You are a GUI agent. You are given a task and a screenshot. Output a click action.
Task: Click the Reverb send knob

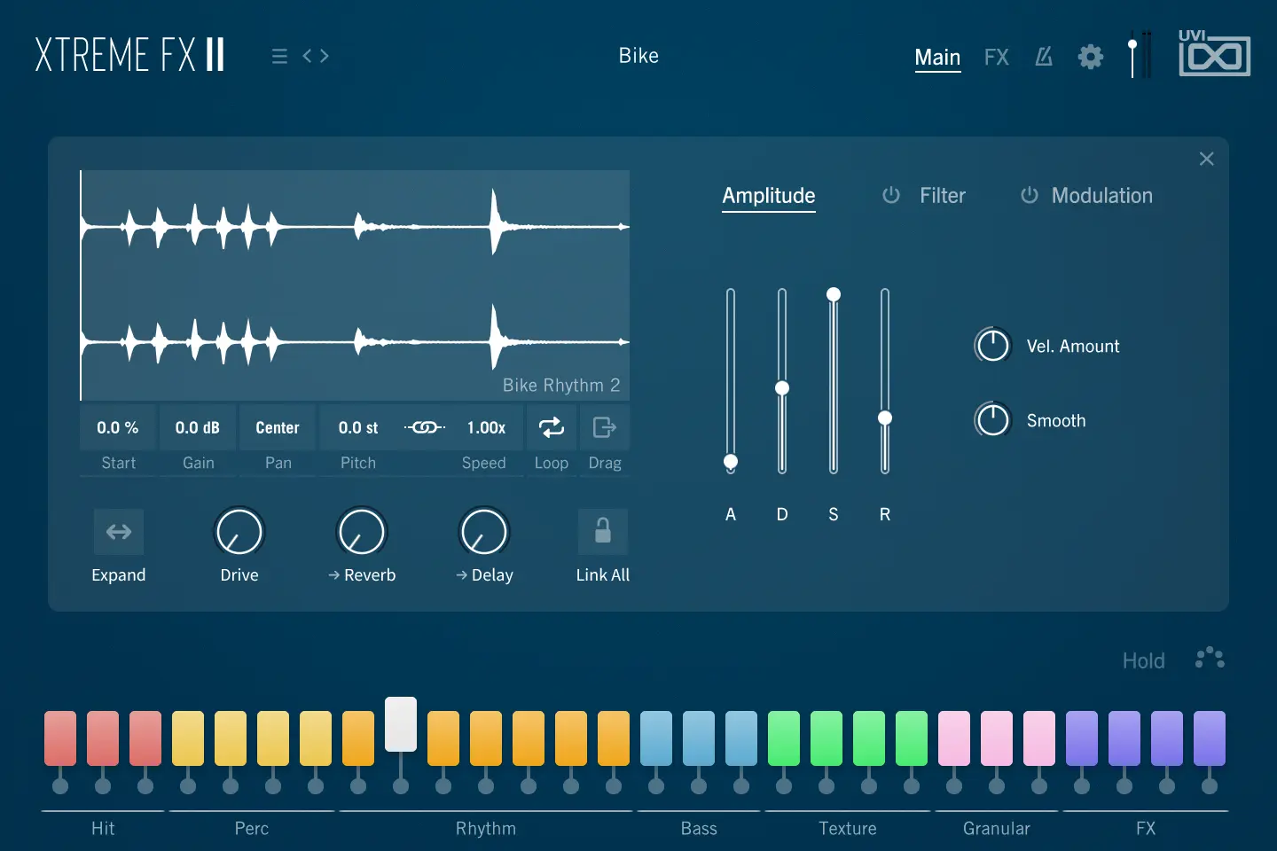pyautogui.click(x=362, y=532)
